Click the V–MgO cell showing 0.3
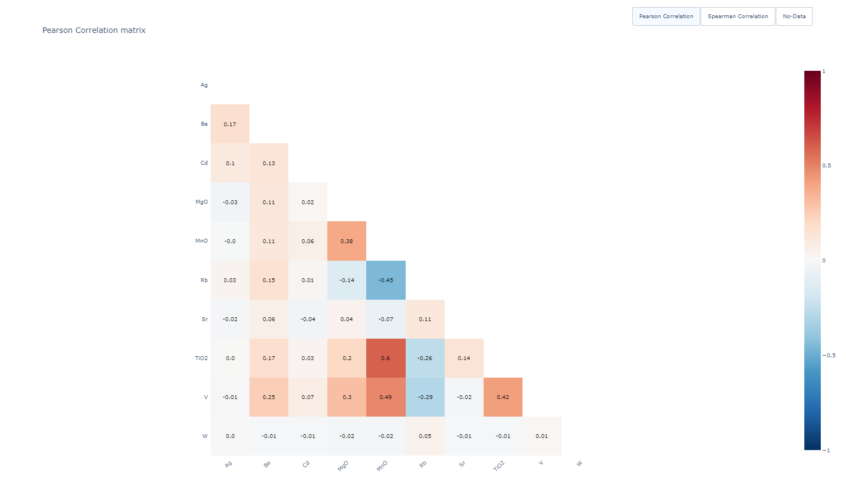Image resolution: width=846 pixels, height=483 pixels. click(347, 397)
